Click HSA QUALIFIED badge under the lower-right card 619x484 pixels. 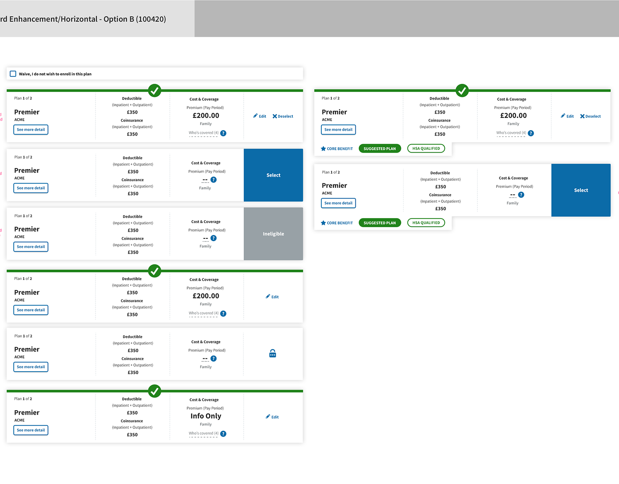point(426,223)
